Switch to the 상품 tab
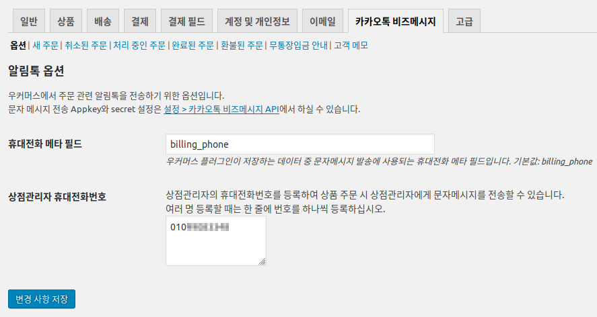 point(66,21)
